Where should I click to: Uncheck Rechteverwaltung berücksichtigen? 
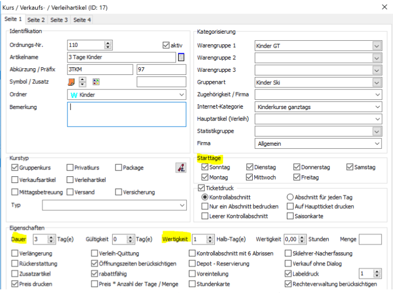tap(288, 284)
